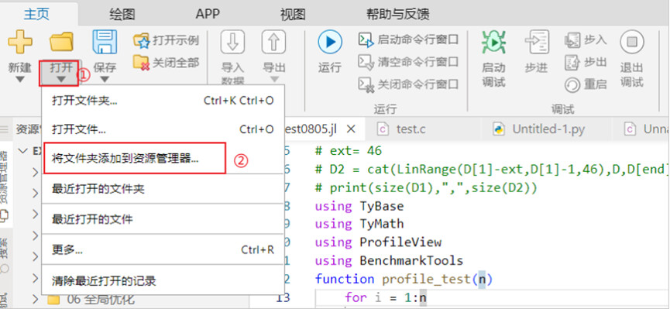This screenshot has height=309, width=670.
Task: Start debugging with 启动调试 bug icon
Action: coord(494,42)
